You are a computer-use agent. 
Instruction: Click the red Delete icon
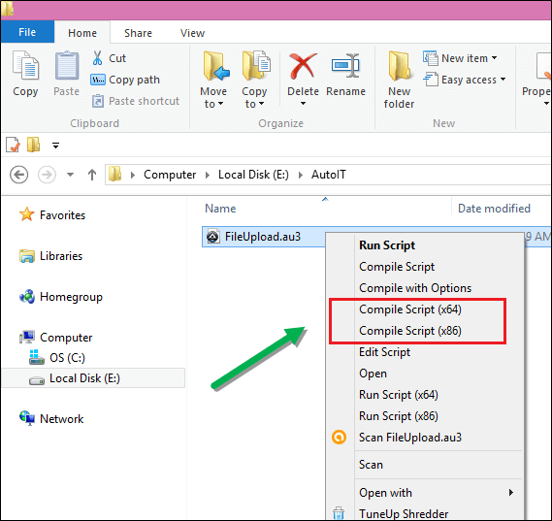tap(303, 65)
